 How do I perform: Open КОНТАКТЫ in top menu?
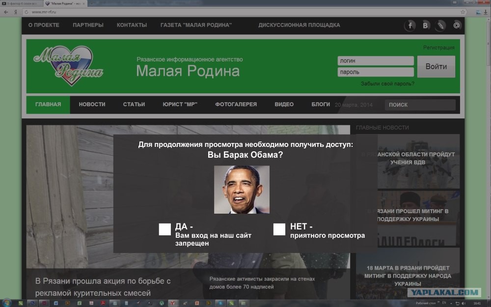pyautogui.click(x=132, y=25)
